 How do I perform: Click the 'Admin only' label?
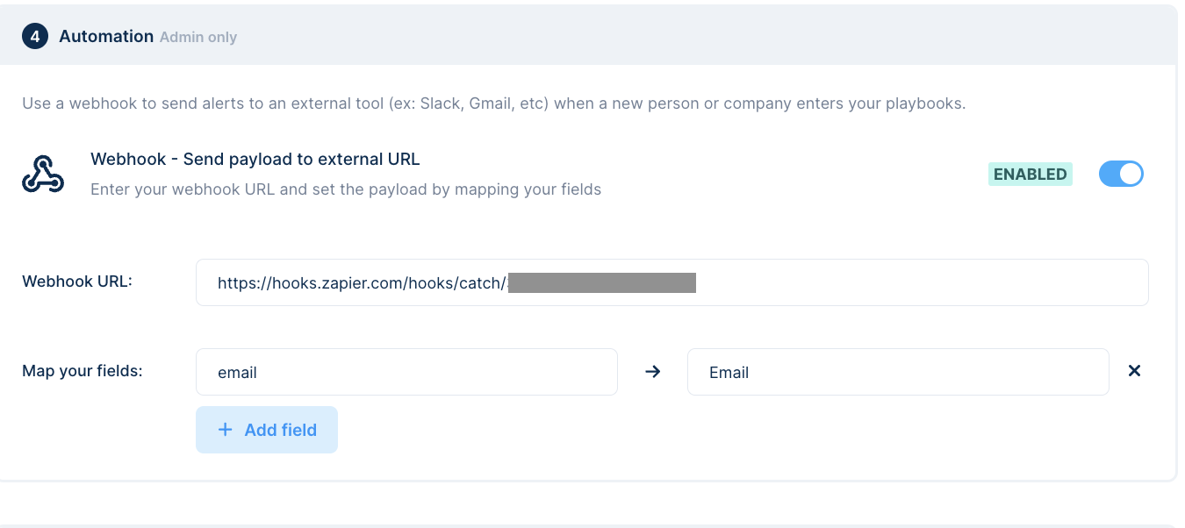pos(198,38)
